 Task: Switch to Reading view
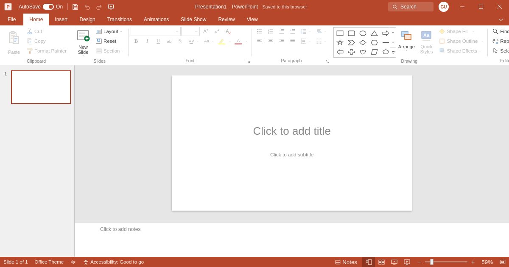(x=394, y=262)
